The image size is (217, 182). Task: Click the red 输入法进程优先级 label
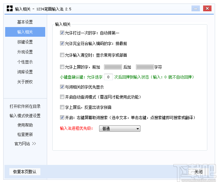(x=76, y=128)
